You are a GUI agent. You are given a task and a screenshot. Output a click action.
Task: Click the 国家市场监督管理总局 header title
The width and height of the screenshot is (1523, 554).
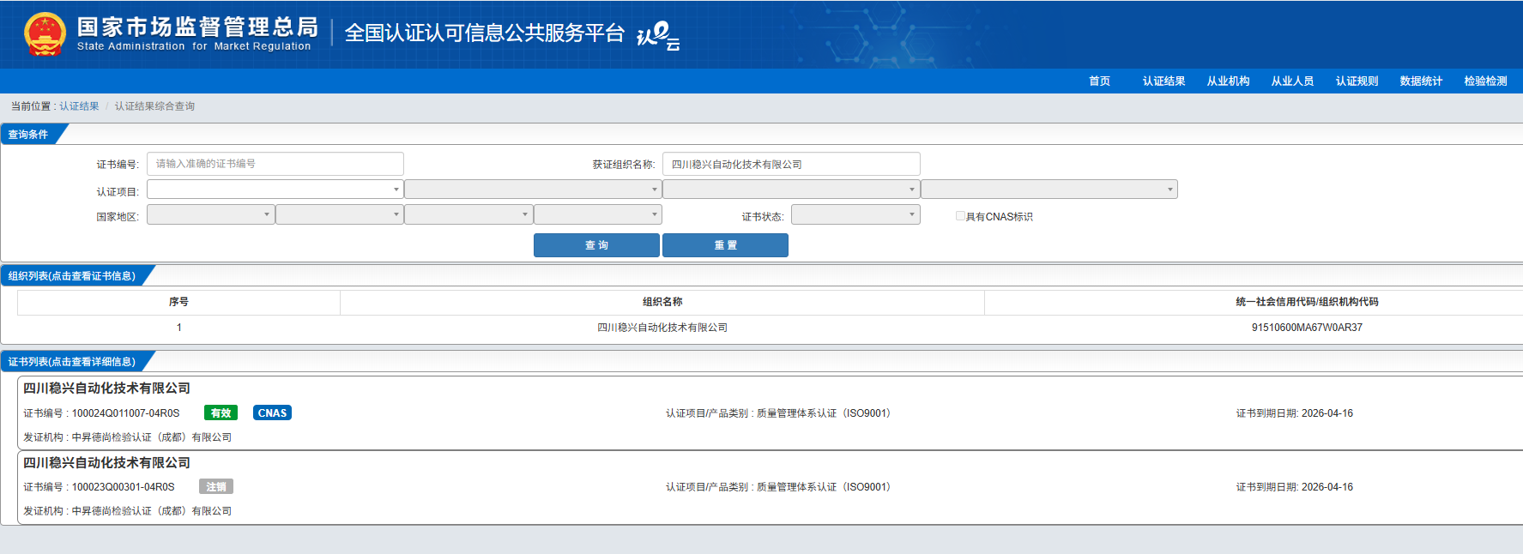(x=197, y=27)
